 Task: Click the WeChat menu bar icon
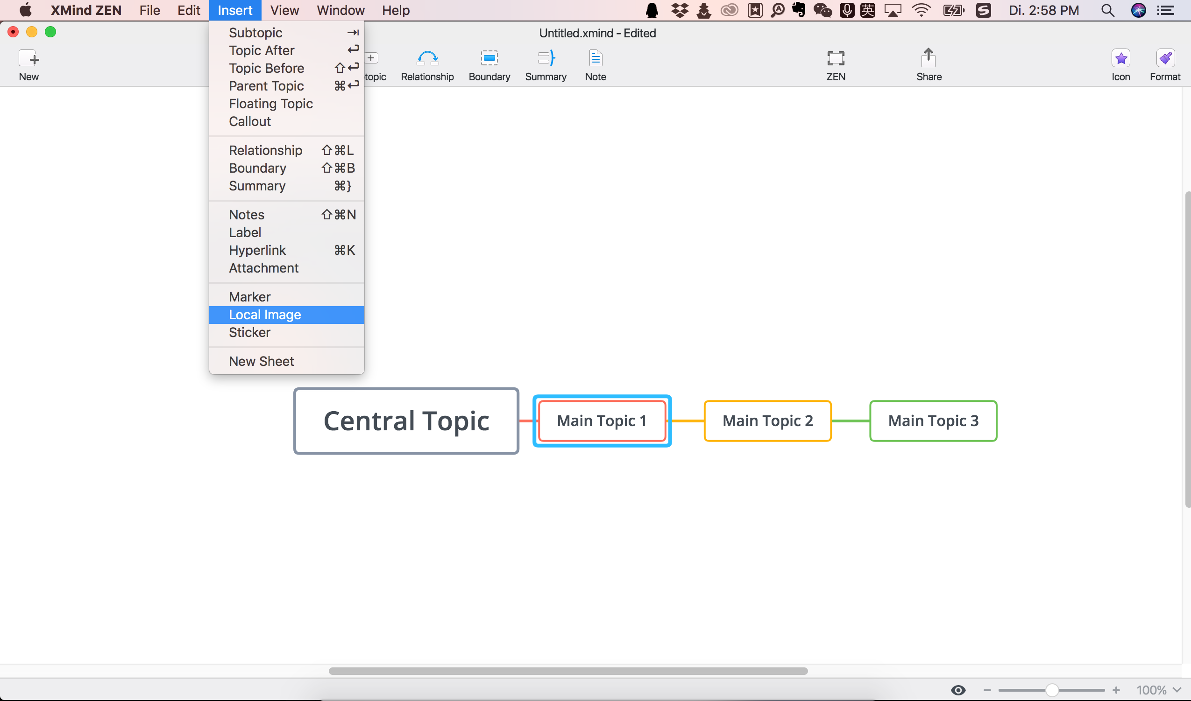(x=822, y=10)
